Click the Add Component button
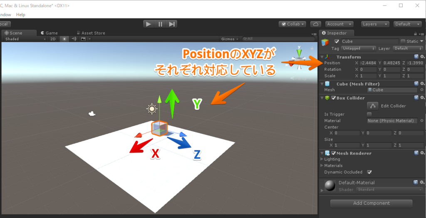Image resolution: width=426 pixels, height=218 pixels. click(x=371, y=203)
